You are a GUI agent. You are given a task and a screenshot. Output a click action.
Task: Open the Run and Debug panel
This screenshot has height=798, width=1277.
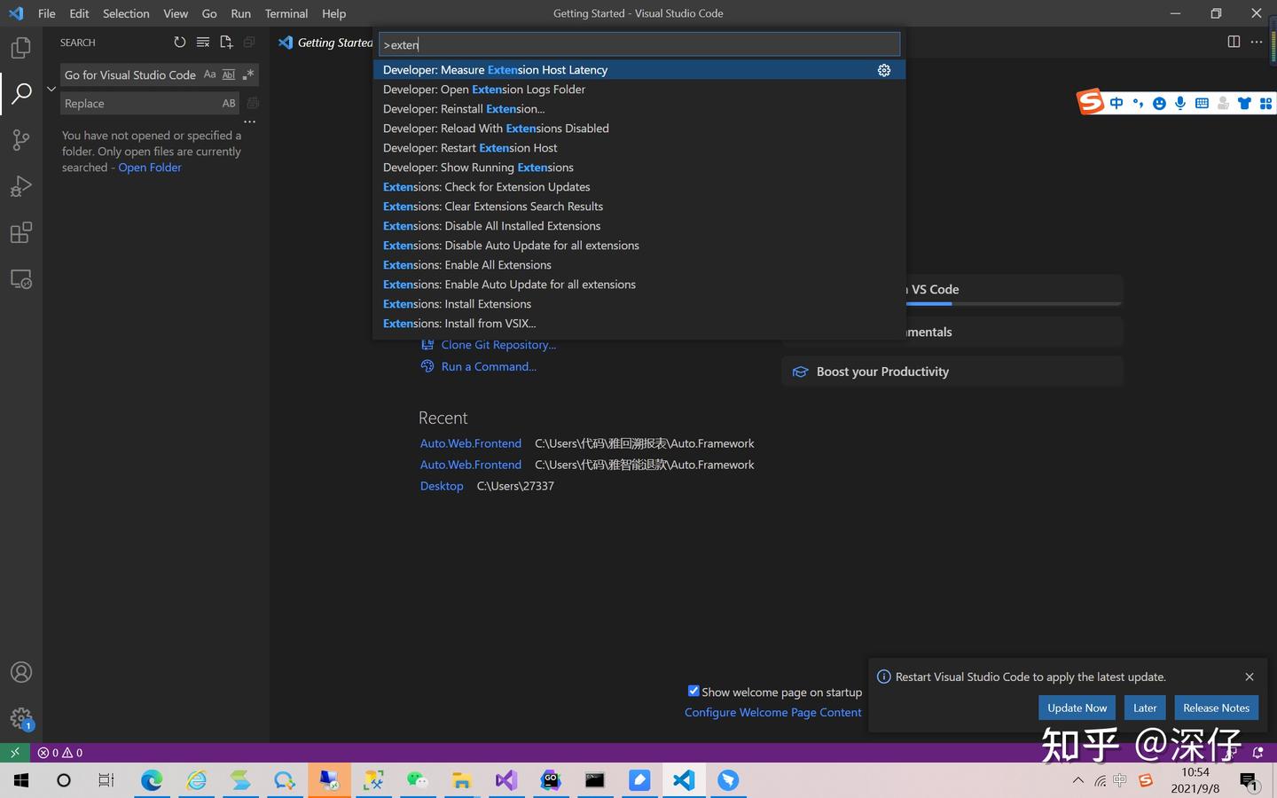pyautogui.click(x=21, y=185)
